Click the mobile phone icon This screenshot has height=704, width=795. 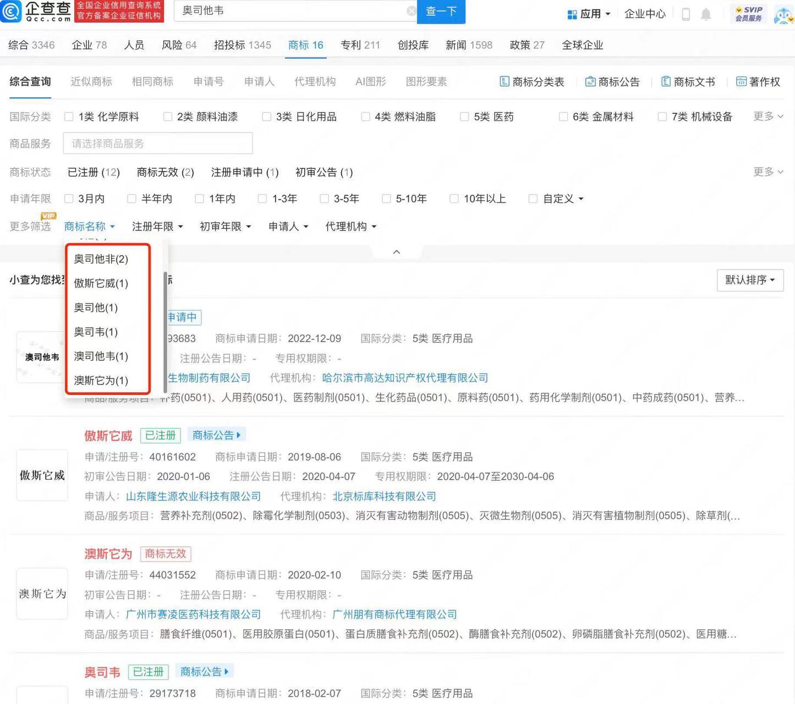686,14
